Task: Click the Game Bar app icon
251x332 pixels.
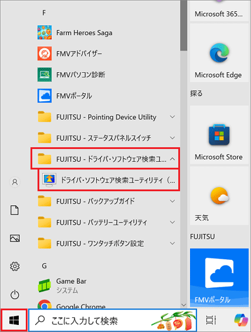Action: tap(45, 286)
